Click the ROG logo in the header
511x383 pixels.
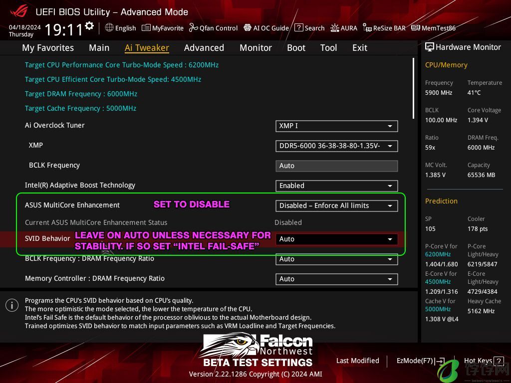click(19, 11)
